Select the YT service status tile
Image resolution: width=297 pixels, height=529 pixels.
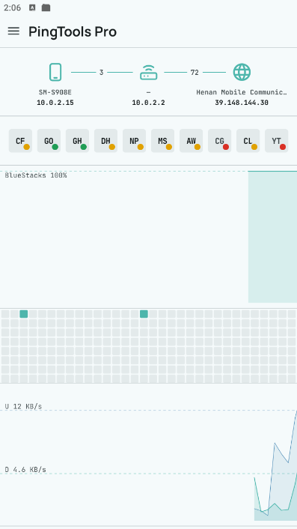(277, 141)
